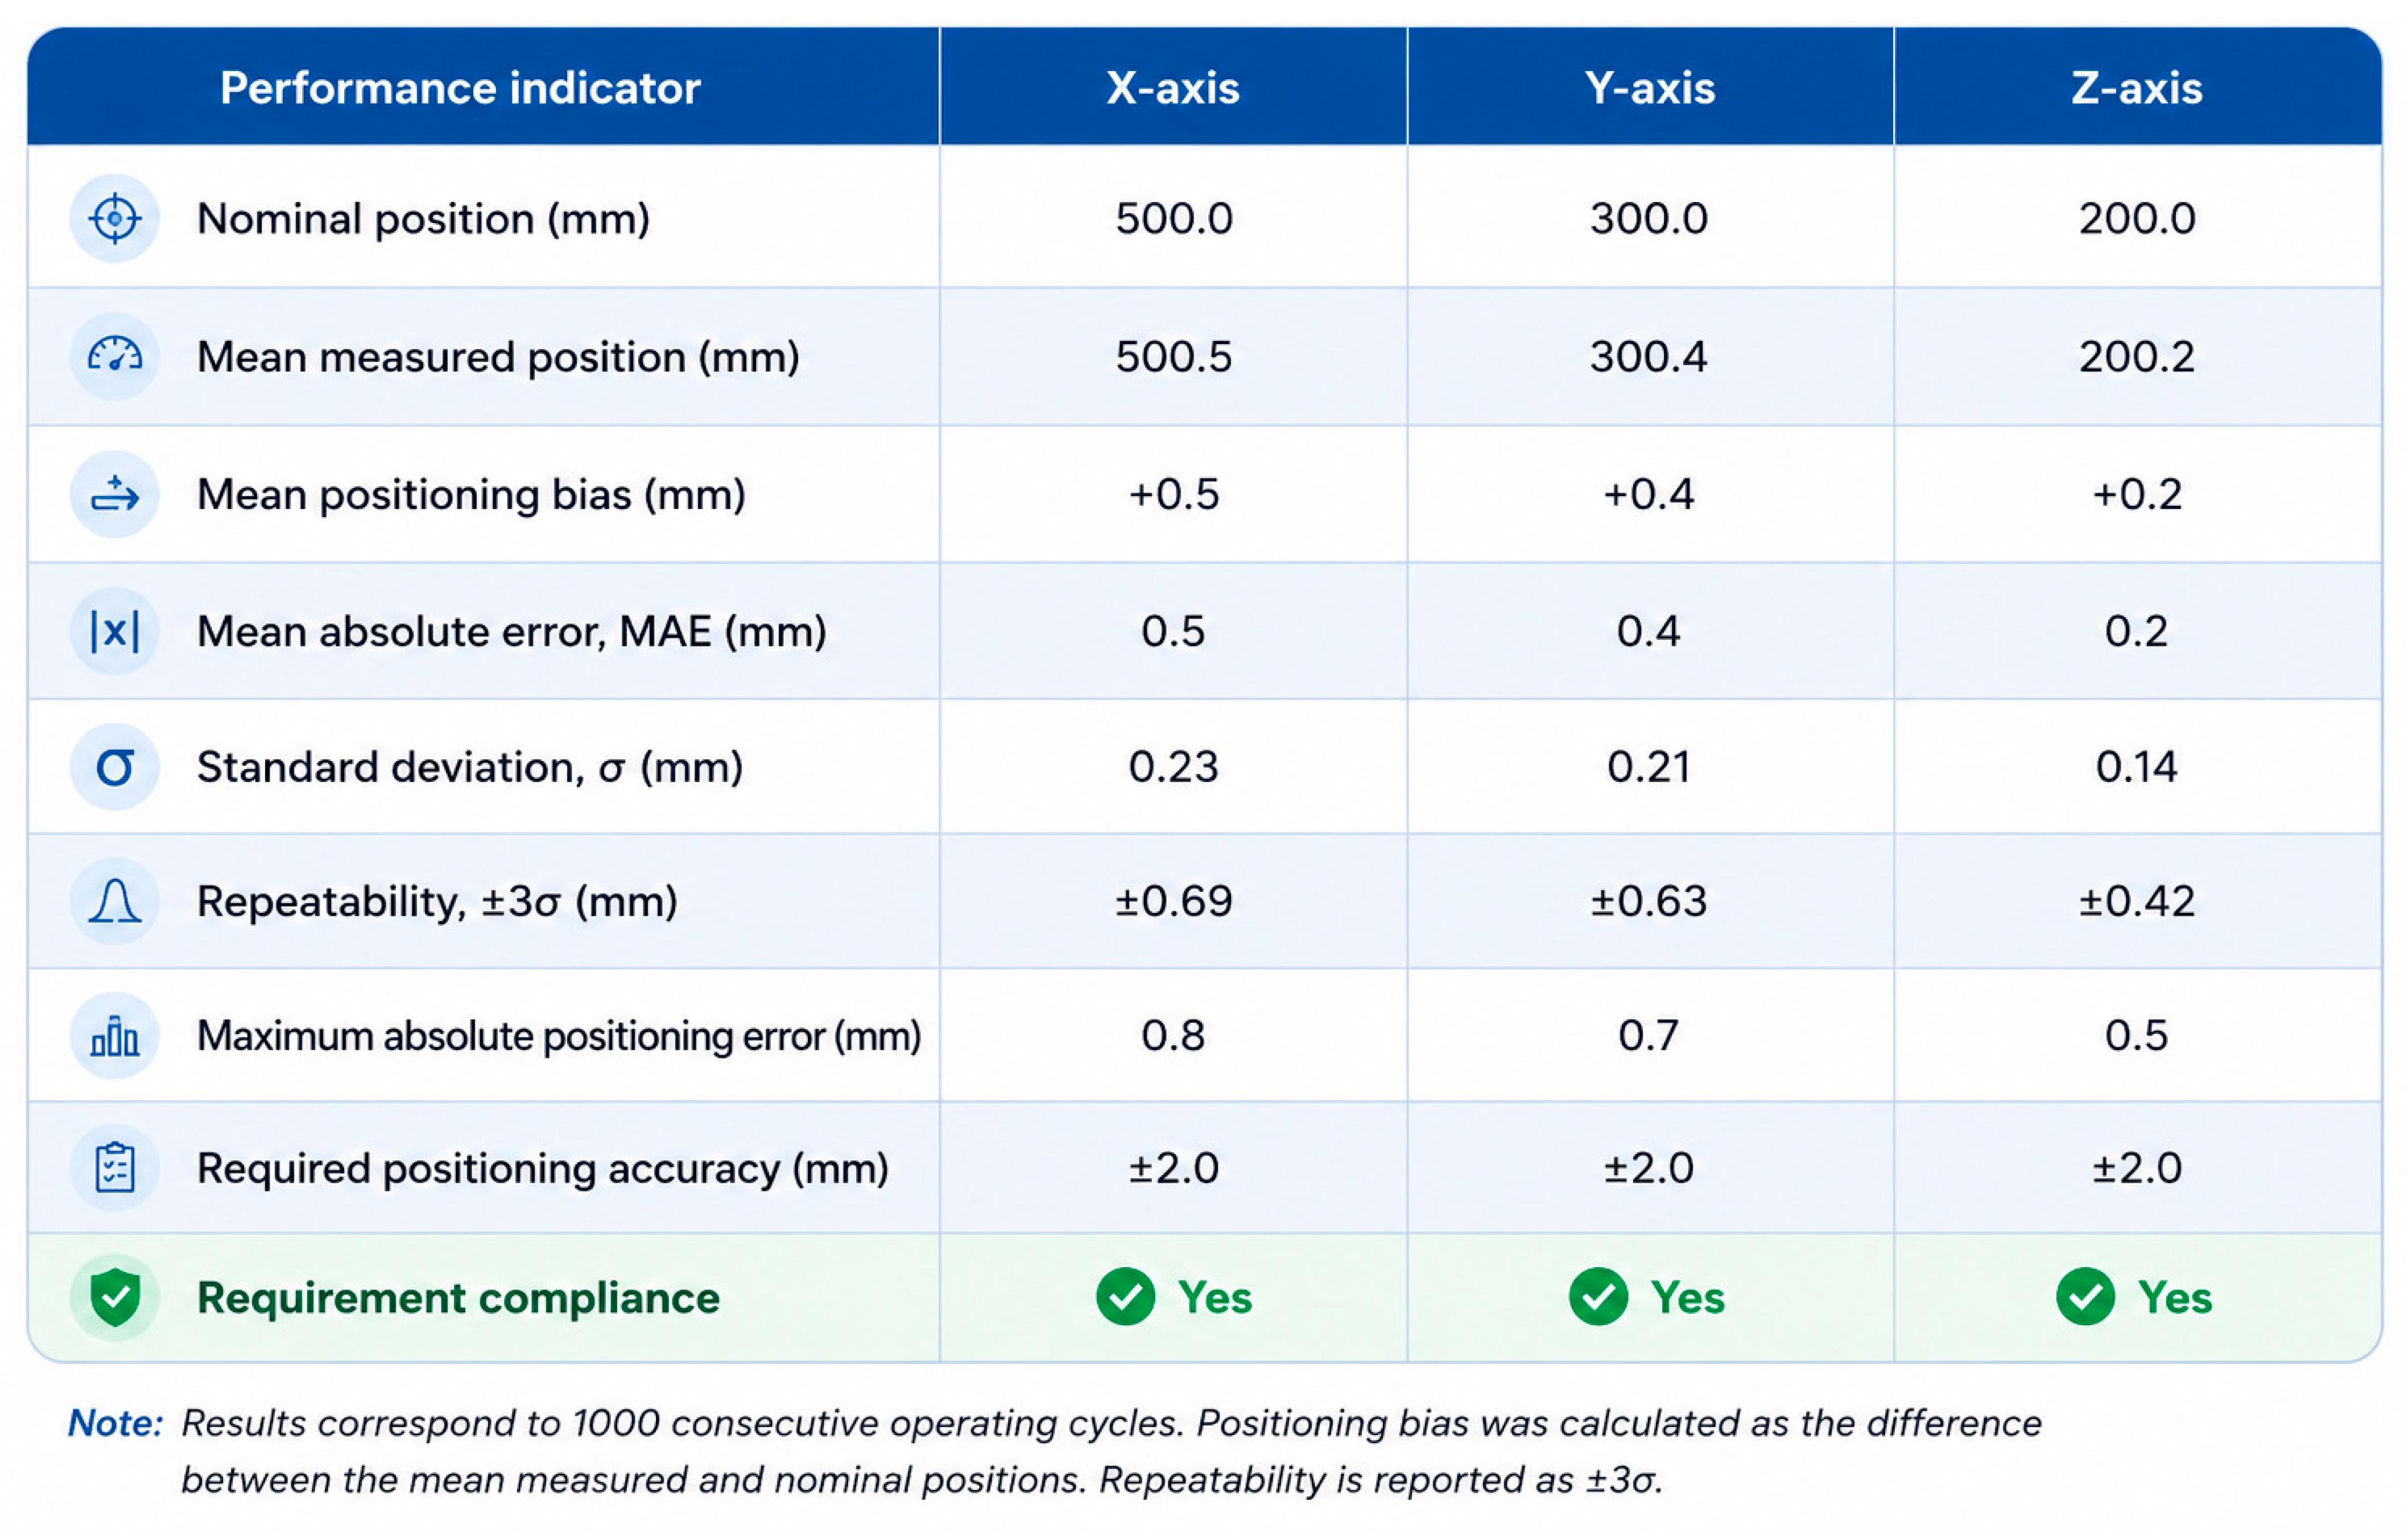The width and height of the screenshot is (2408, 1534).
Task: Click the sigma icon for Standard deviation
Action: (x=114, y=767)
